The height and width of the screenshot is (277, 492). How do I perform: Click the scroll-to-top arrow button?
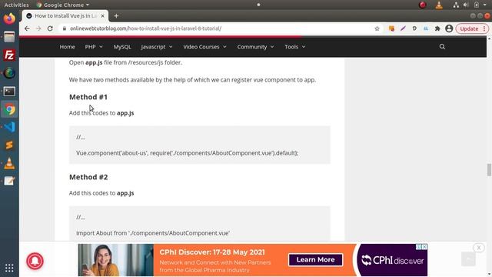(x=468, y=259)
